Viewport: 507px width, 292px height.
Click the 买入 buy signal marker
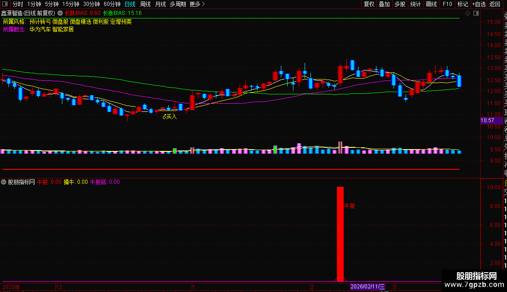(x=170, y=116)
